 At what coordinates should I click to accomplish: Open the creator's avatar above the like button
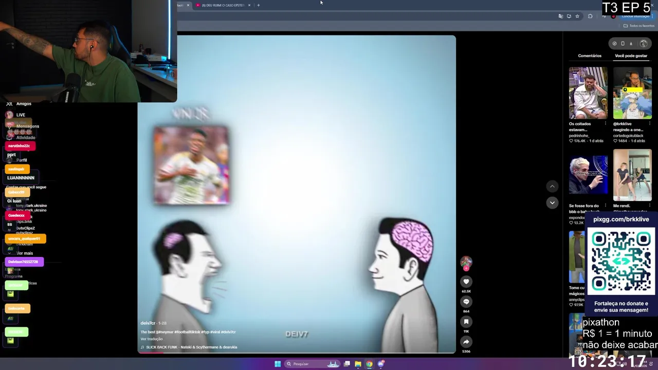466,262
